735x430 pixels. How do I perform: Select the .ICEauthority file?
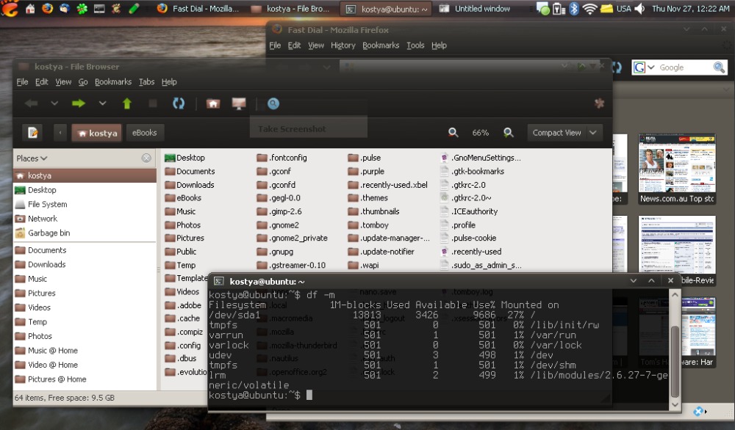[x=469, y=211]
